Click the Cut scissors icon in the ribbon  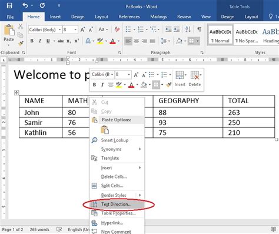(x=21, y=27)
